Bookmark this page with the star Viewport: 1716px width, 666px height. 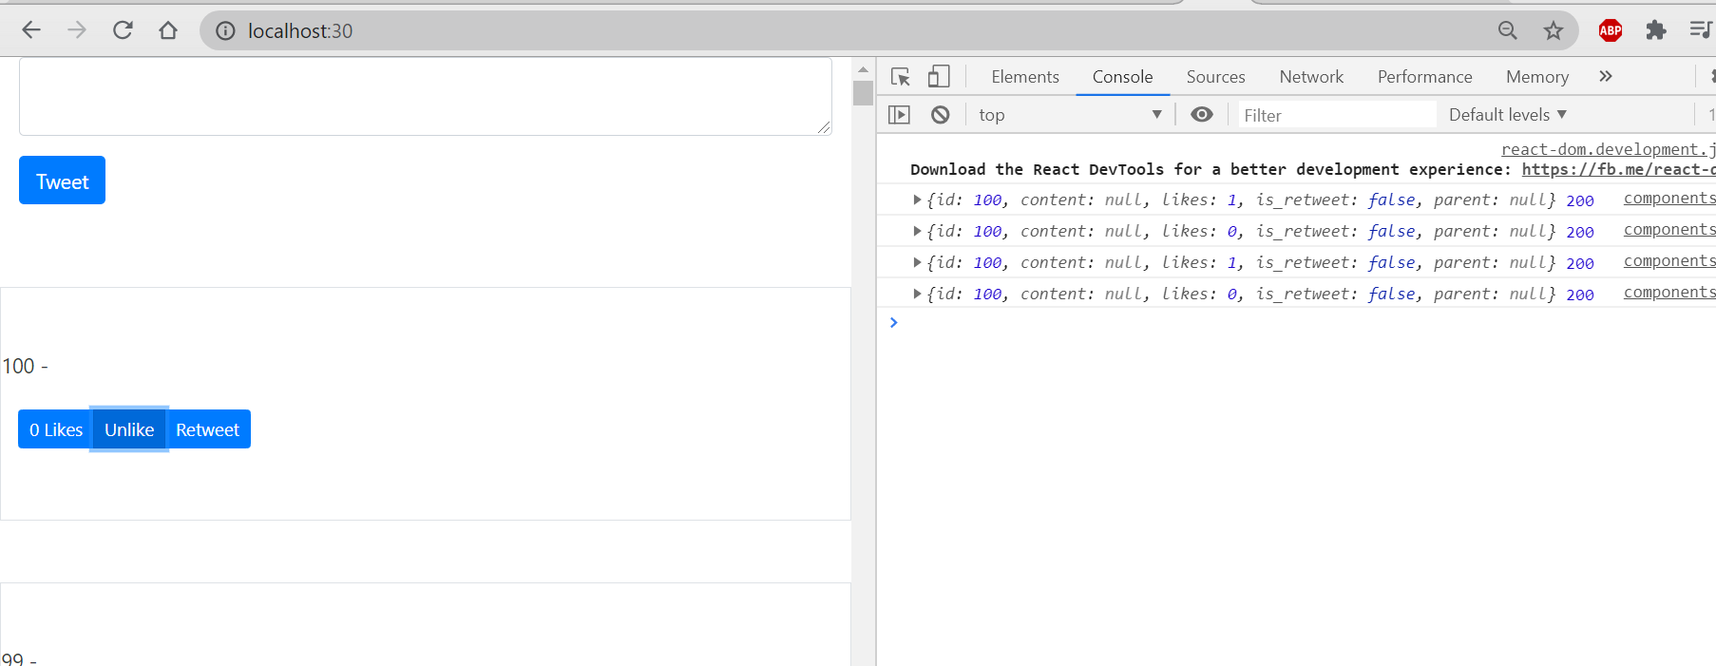tap(1554, 30)
